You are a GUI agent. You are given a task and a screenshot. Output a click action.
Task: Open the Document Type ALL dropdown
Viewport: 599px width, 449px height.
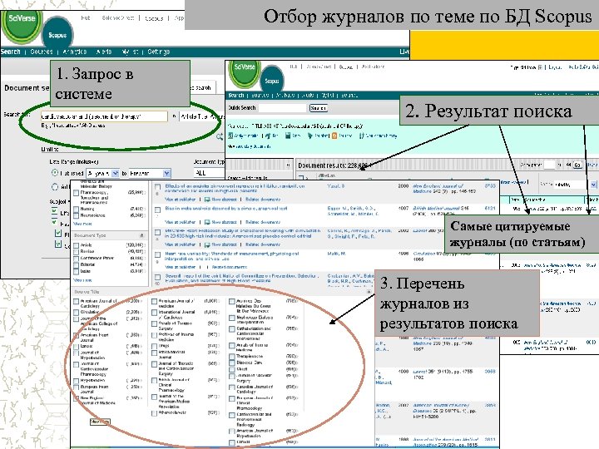tap(209, 173)
